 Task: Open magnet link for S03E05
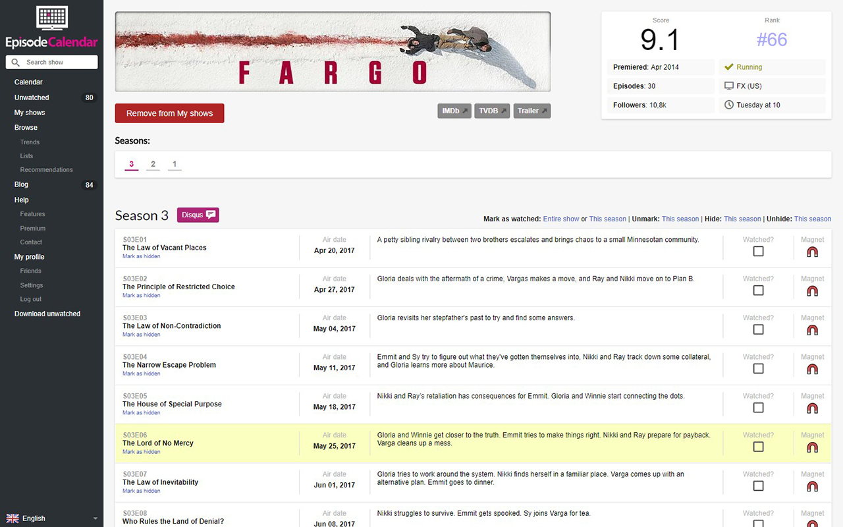click(x=813, y=408)
